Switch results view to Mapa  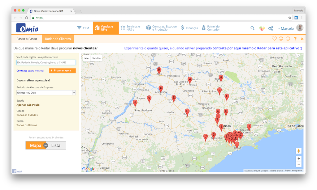[x=36, y=146]
